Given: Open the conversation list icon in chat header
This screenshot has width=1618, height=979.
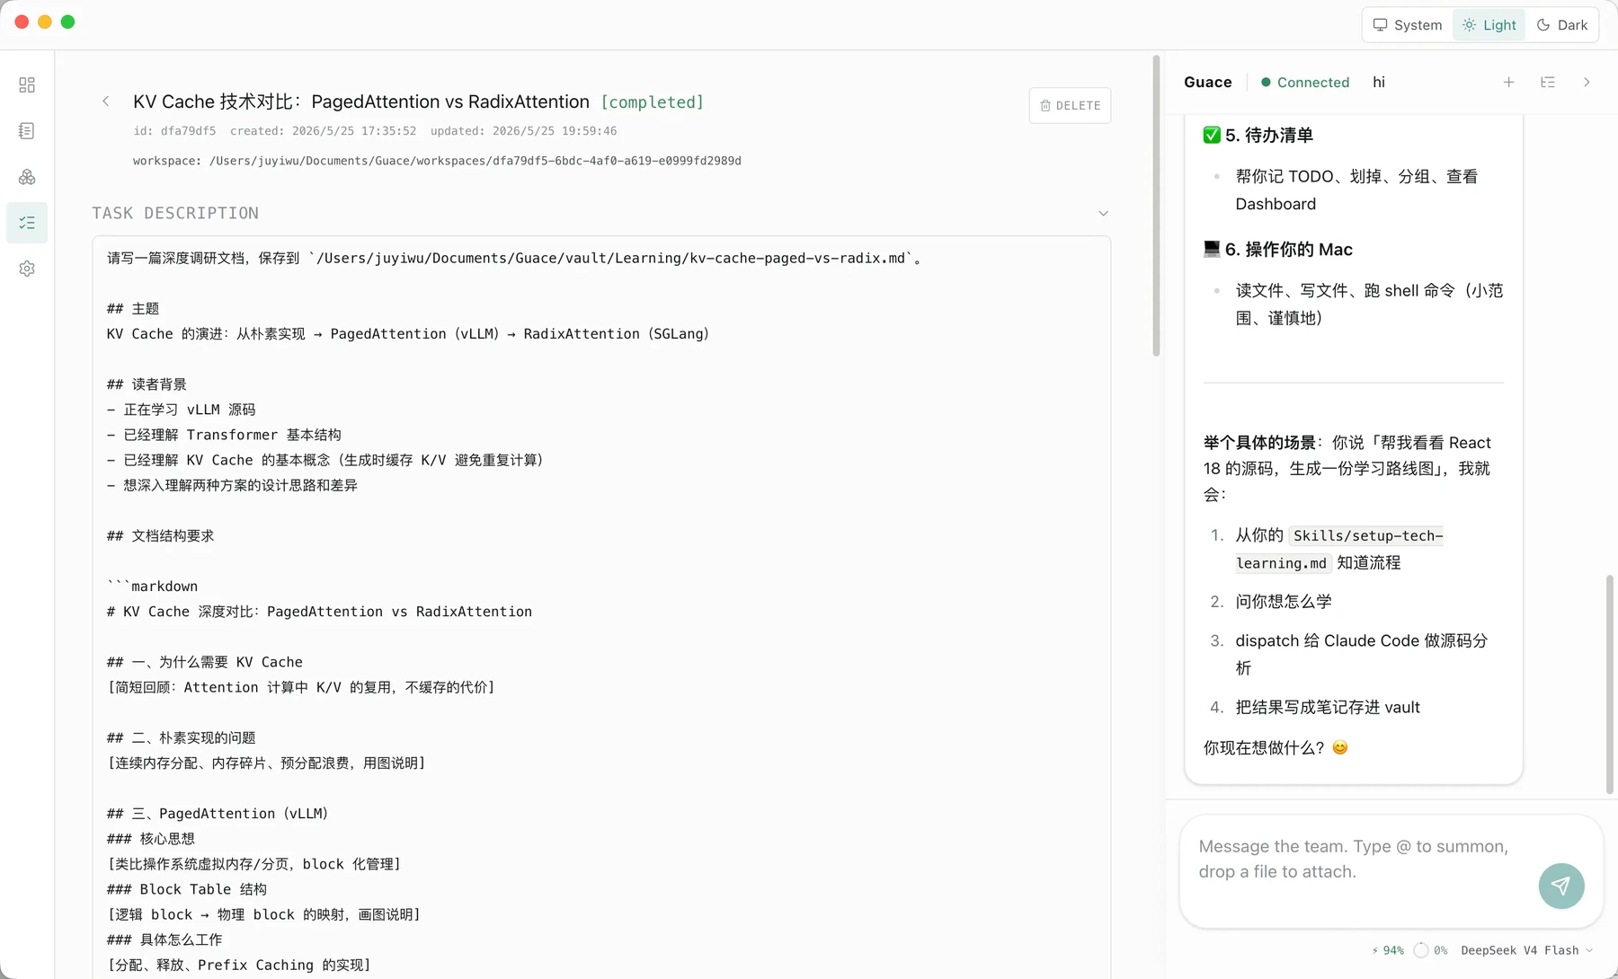Looking at the screenshot, I should pyautogui.click(x=1548, y=82).
